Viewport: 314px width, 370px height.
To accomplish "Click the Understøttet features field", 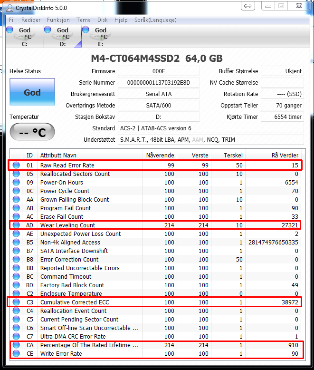I will coord(211,140).
